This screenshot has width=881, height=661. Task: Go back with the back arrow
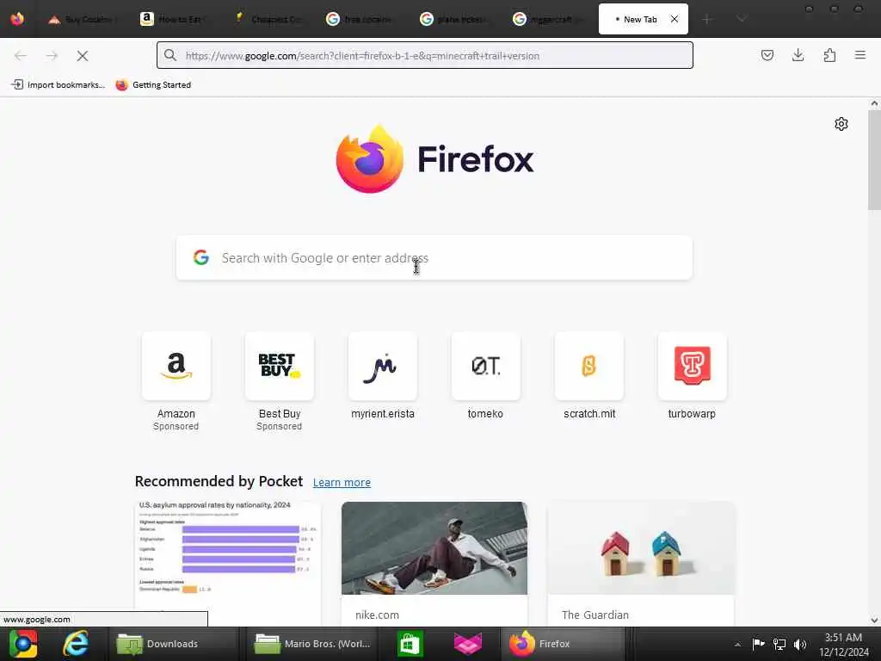tap(21, 56)
